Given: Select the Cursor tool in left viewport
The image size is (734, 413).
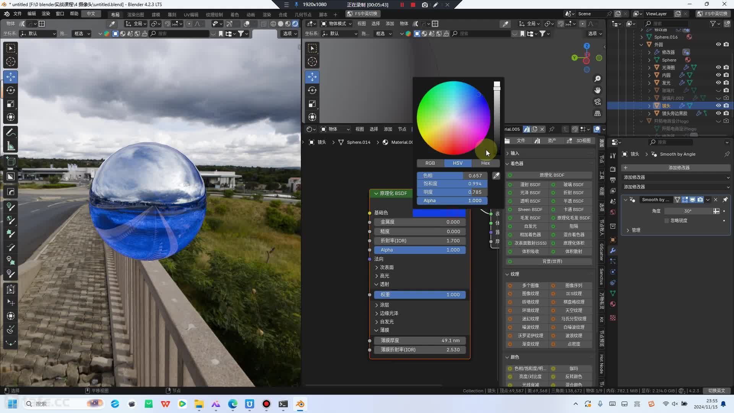Looking at the screenshot, I should click(11, 62).
